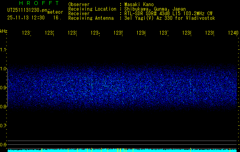Click the 0.7 kHz frequency axis label
The image size is (240, 152).
(x=3, y=125)
